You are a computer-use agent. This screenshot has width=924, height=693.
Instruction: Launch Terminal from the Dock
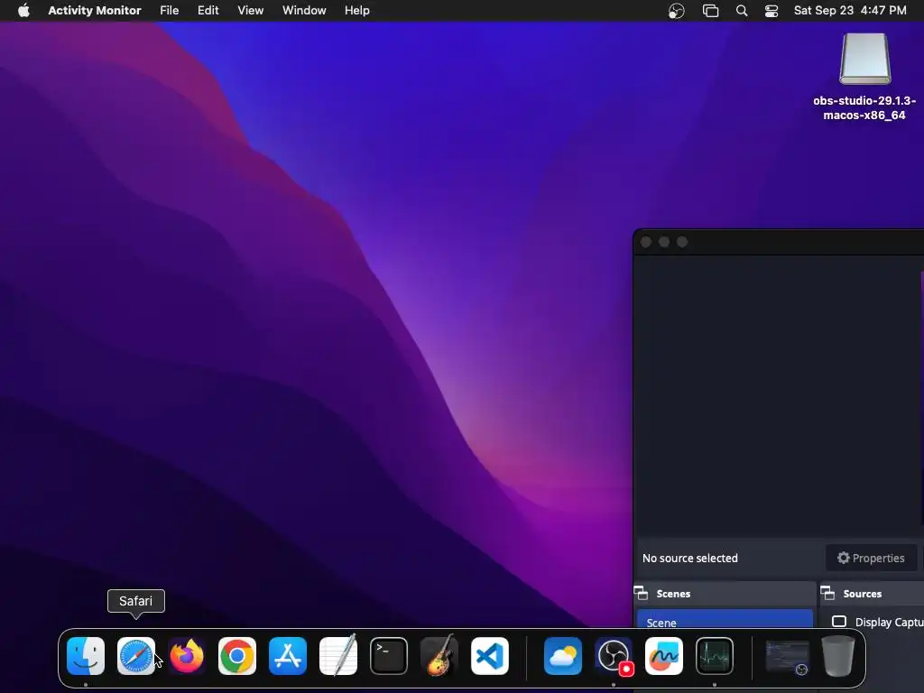click(x=389, y=656)
